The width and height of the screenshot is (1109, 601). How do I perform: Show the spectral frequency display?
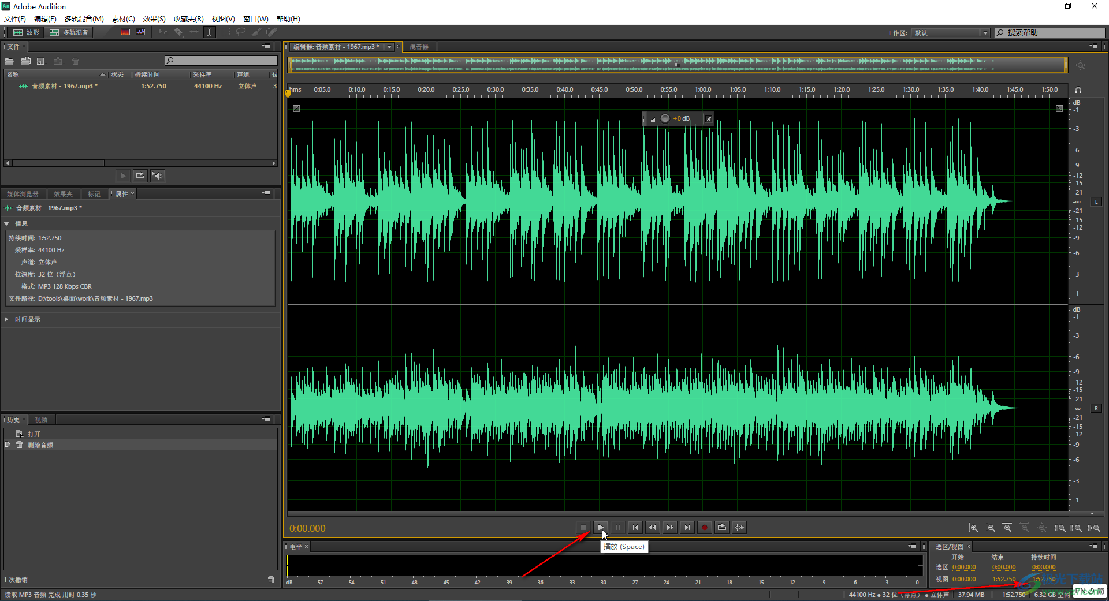click(x=125, y=32)
